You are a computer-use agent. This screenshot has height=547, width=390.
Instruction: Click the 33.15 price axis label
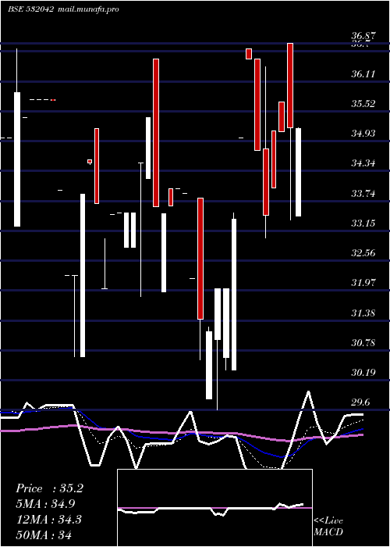click(363, 223)
